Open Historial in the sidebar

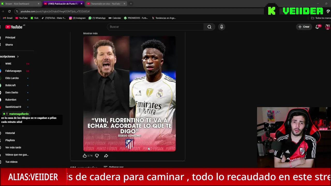pos(10,133)
